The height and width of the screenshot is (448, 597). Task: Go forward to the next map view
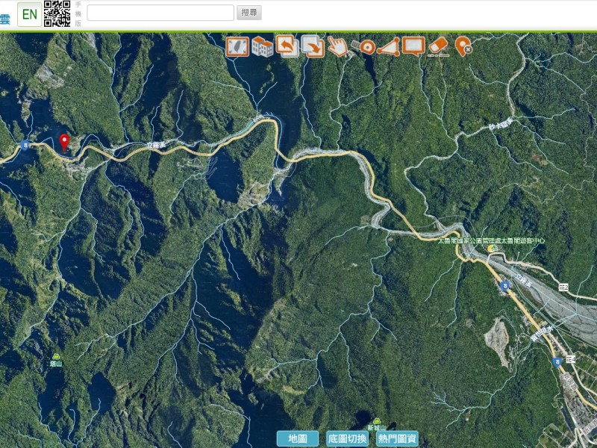(313, 47)
